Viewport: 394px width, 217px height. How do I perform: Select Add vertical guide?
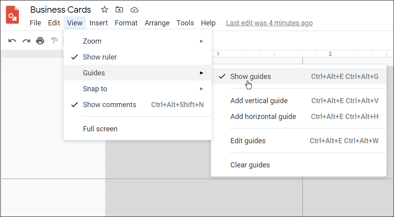point(299,101)
